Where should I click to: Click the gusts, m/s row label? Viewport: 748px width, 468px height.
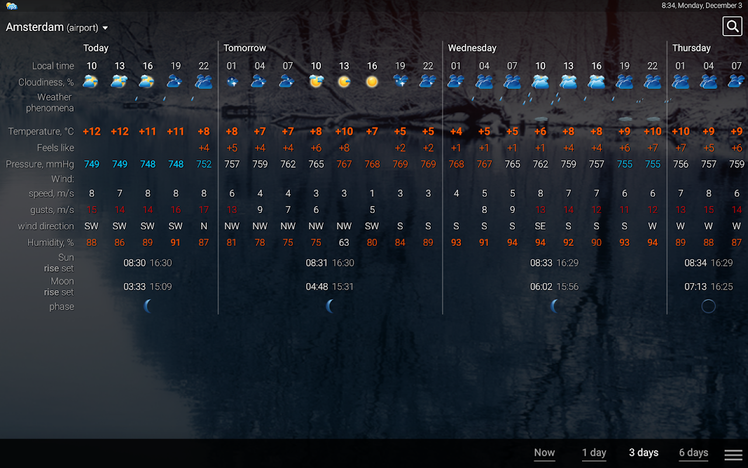tap(52, 209)
